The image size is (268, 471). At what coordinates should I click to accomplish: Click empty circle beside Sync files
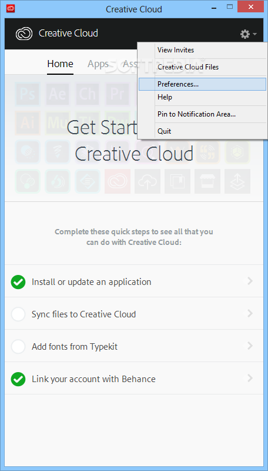pos(18,314)
